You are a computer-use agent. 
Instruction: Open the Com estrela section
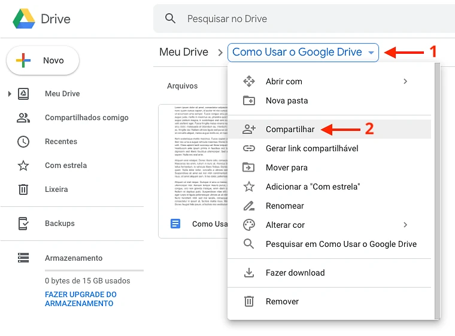tap(66, 165)
